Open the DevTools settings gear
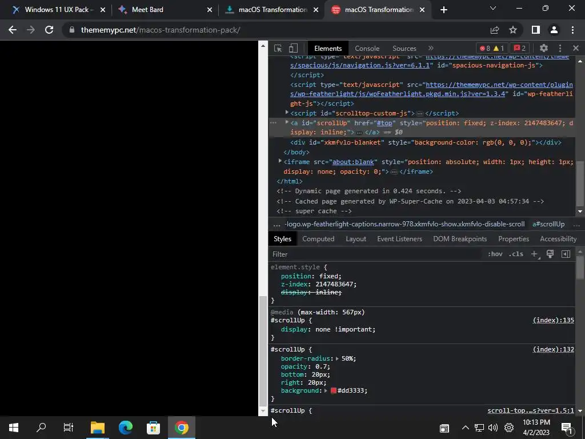This screenshot has height=439, width=585. (x=544, y=48)
